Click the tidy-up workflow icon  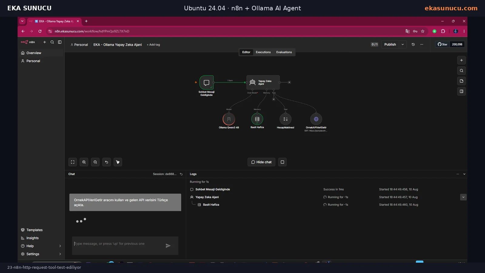pos(118,162)
